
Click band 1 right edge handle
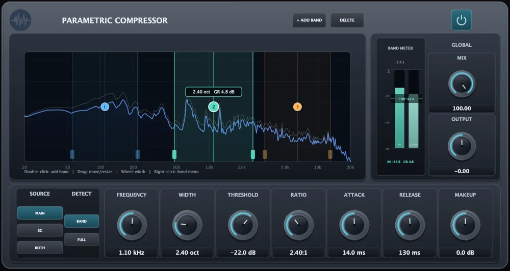138,154
